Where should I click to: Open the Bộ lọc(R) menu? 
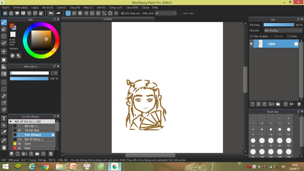48,7
